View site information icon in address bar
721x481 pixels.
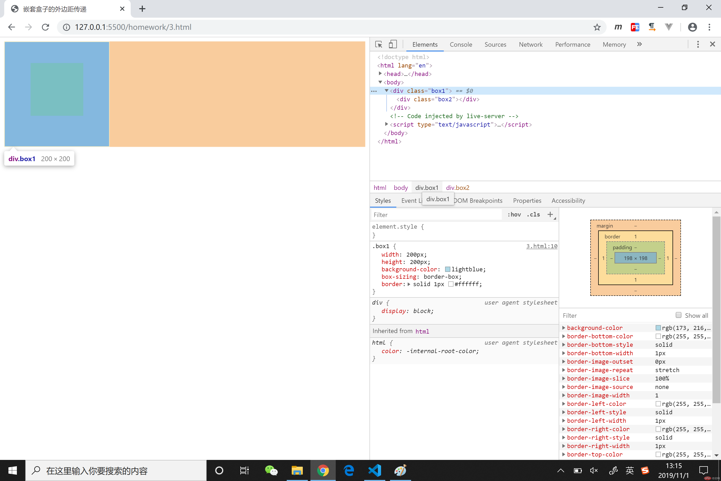66,27
